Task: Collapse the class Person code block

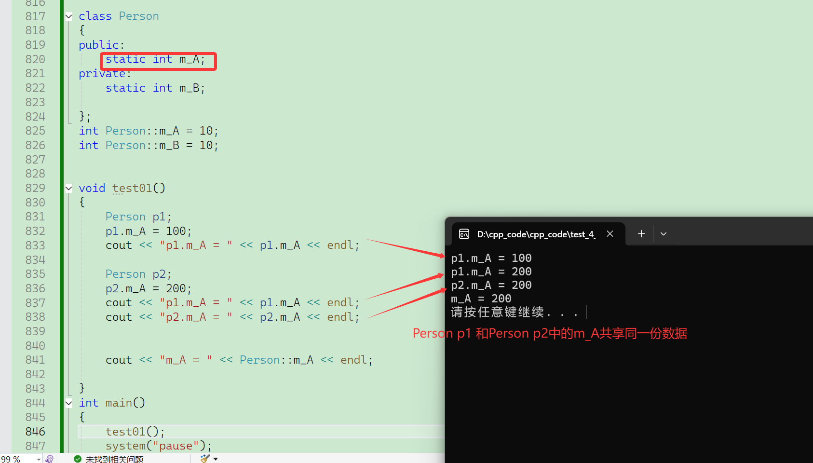Action: pos(69,16)
